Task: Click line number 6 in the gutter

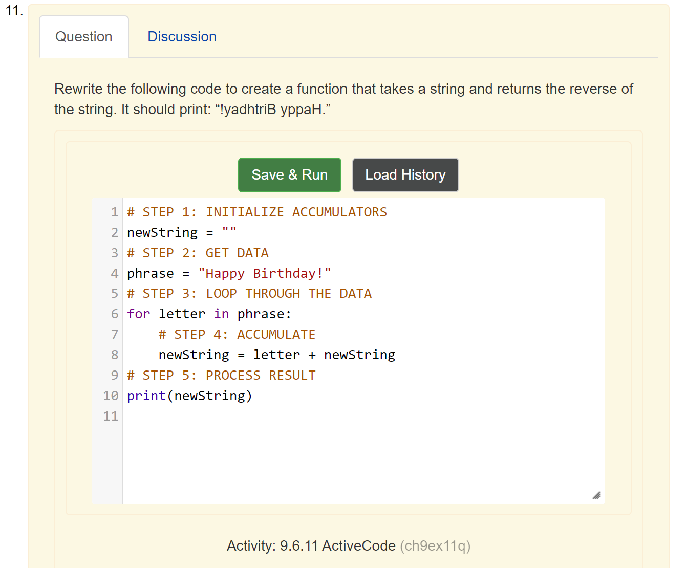Action: [x=114, y=314]
